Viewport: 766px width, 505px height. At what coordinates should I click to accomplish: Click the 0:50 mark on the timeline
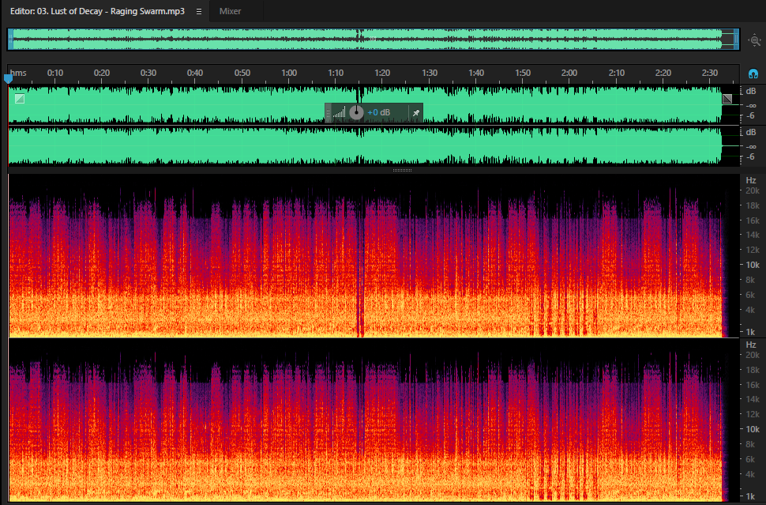pos(242,73)
